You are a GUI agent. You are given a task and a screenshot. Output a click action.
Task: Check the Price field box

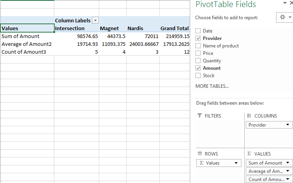coord(198,53)
